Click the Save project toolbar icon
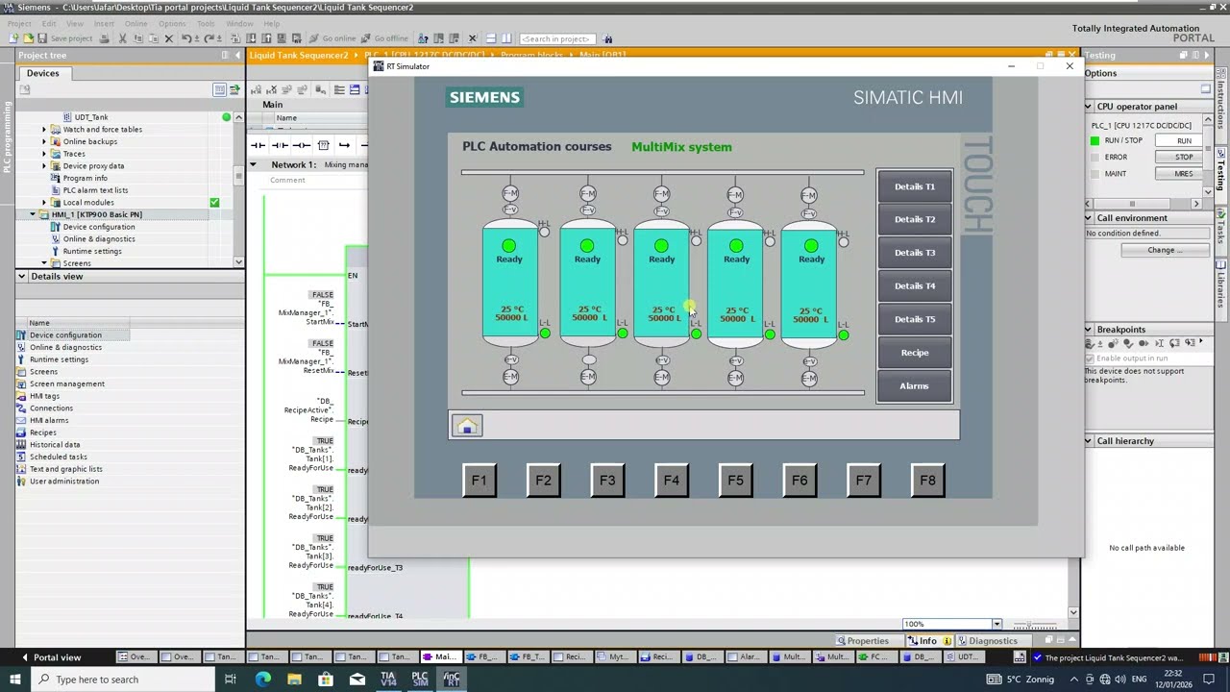The height and width of the screenshot is (692, 1230). [x=64, y=38]
